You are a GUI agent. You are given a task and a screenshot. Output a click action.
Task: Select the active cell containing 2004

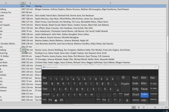click(x=23, y=50)
